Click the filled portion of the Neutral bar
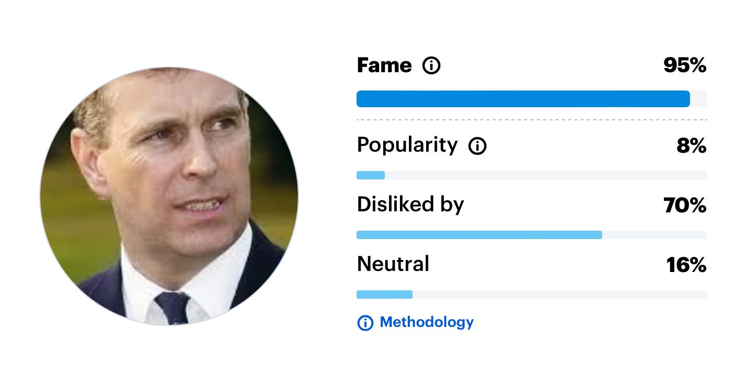The image size is (733, 385). point(384,295)
